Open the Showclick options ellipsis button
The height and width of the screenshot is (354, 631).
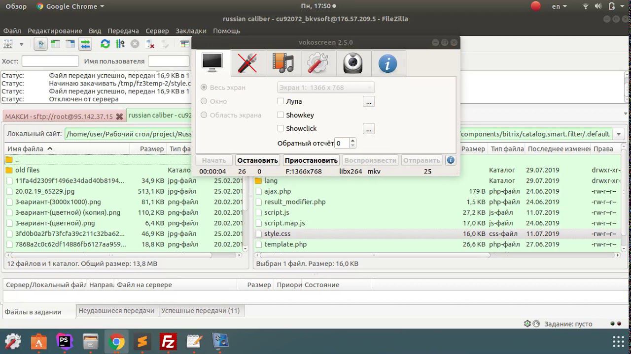[369, 129]
